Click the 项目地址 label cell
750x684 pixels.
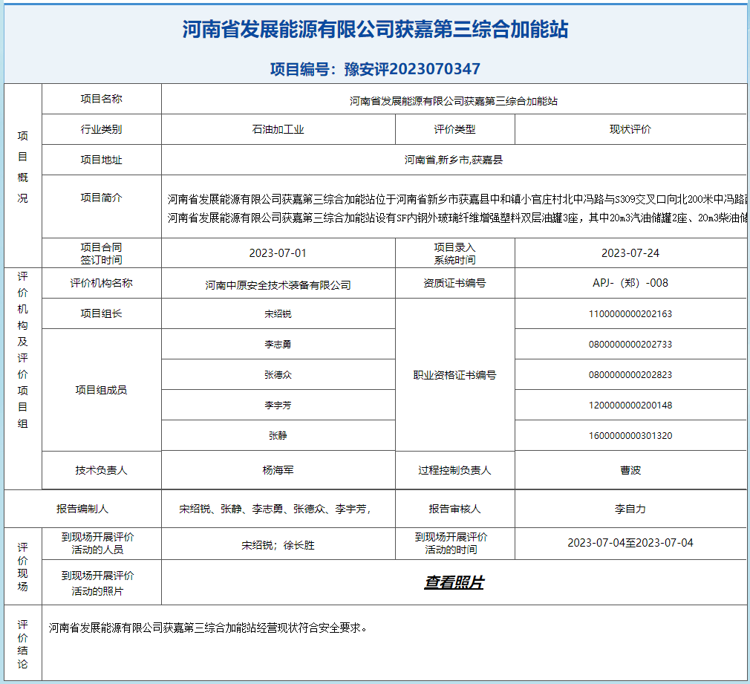102,160
